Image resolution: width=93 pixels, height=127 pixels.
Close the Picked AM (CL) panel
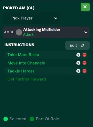[x=85, y=7]
